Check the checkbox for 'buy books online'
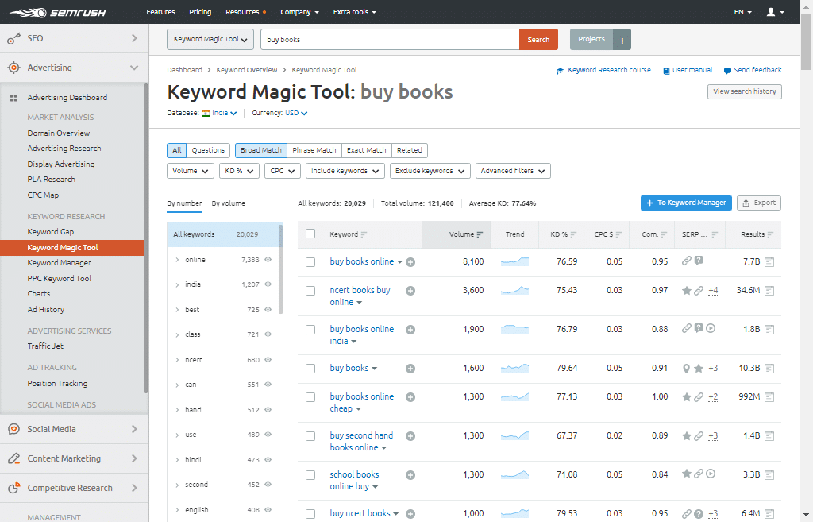The height and width of the screenshot is (522, 813). coord(310,261)
